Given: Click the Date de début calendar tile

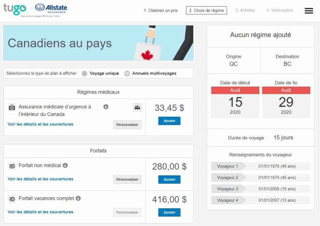Looking at the screenshot, I should click(235, 102).
